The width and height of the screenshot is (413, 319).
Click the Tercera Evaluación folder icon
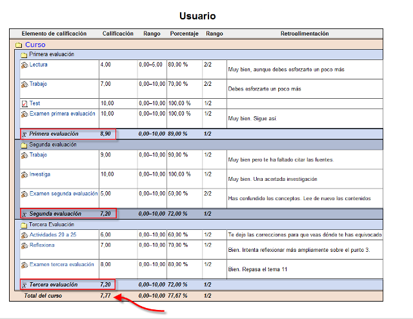(24, 225)
